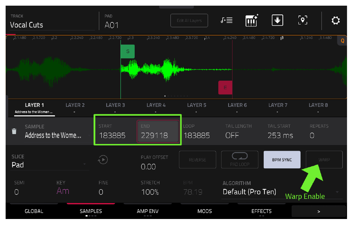This screenshot has width=353, height=225.
Task: Open the AMP ENV bottom tab
Action: coord(148,211)
